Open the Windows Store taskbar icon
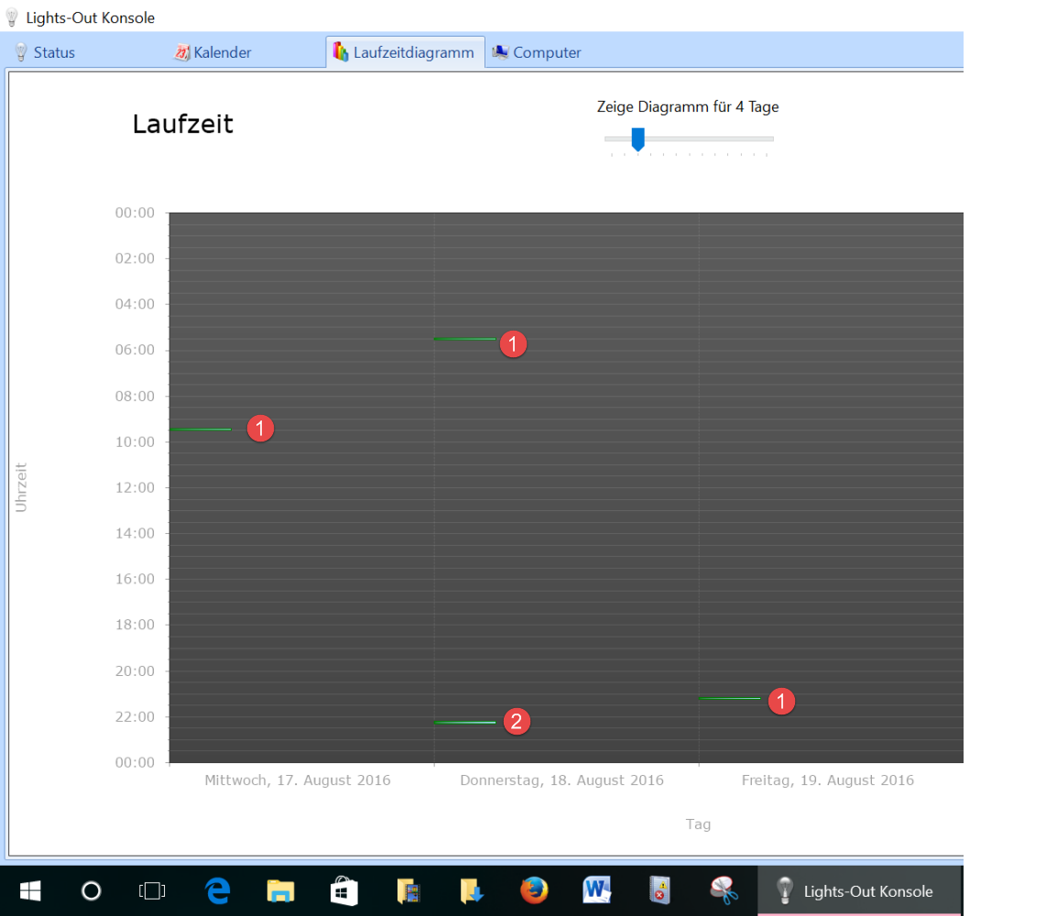 pyautogui.click(x=343, y=891)
